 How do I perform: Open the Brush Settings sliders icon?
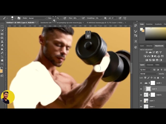pos(136,35)
